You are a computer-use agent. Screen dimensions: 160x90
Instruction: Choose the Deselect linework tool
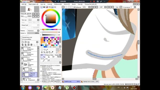pyautogui.click(x=57, y=56)
